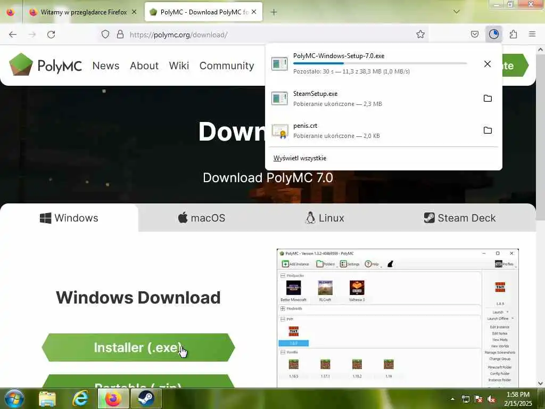Launch Internet Explorer from the taskbar
The width and height of the screenshot is (545, 409).
(x=80, y=398)
